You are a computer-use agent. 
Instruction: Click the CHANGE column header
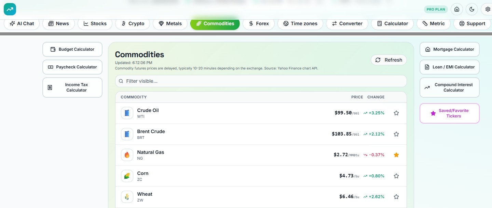pos(376,97)
